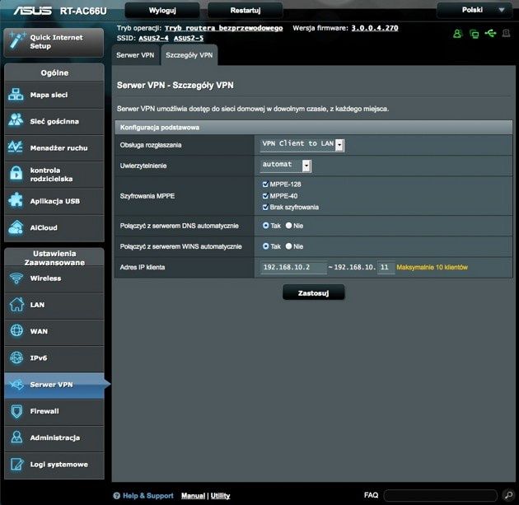Toggle the Brak szyfrowania checkbox

265,207
